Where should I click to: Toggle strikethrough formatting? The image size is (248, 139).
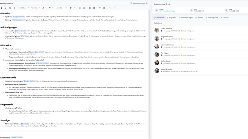coord(14,8)
